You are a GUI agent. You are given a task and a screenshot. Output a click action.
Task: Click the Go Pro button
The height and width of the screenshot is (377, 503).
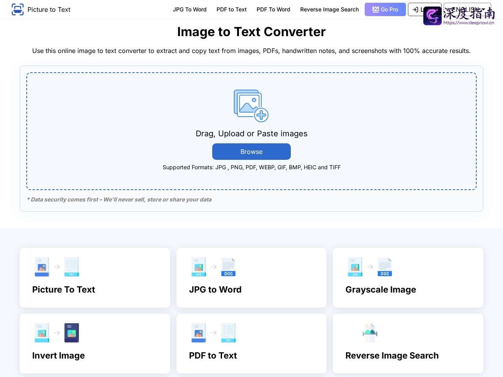pyautogui.click(x=385, y=9)
